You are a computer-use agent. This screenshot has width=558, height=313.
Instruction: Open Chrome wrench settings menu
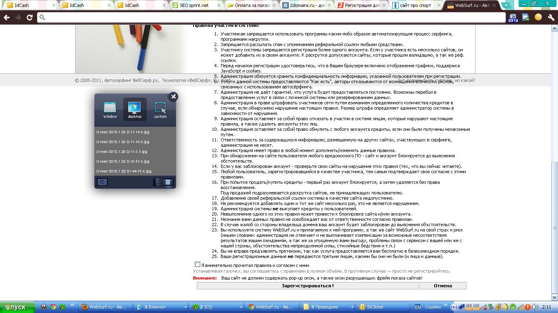(551, 18)
